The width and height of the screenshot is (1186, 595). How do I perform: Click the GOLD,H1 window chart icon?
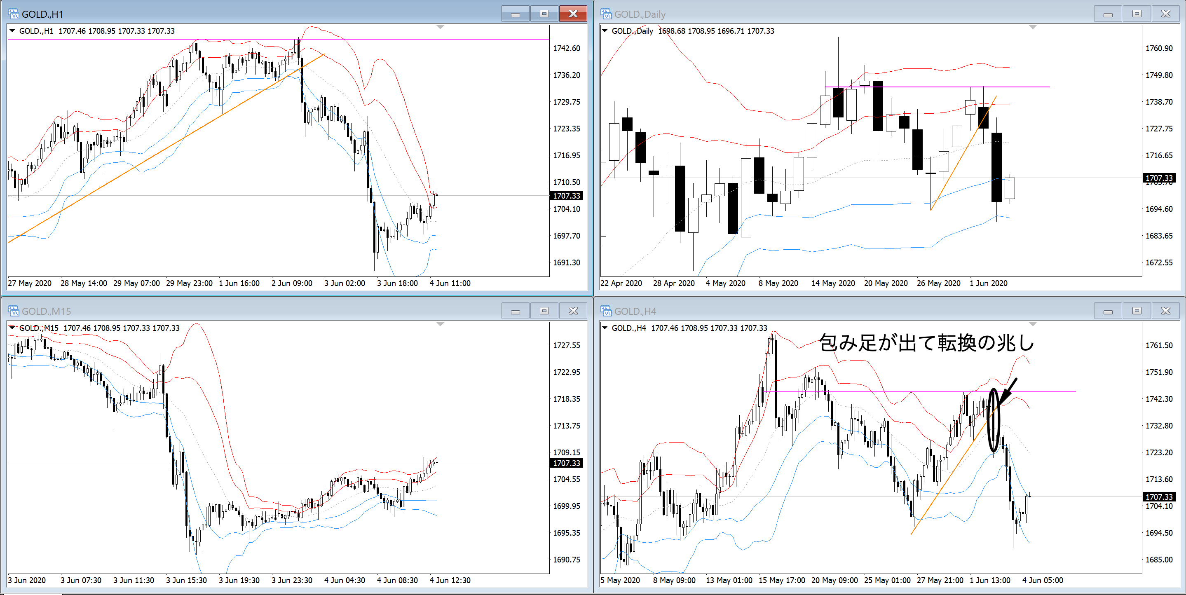(14, 14)
